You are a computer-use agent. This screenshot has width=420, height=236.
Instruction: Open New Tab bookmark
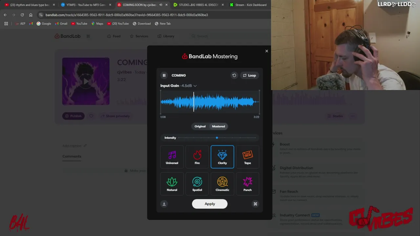coord(163,24)
